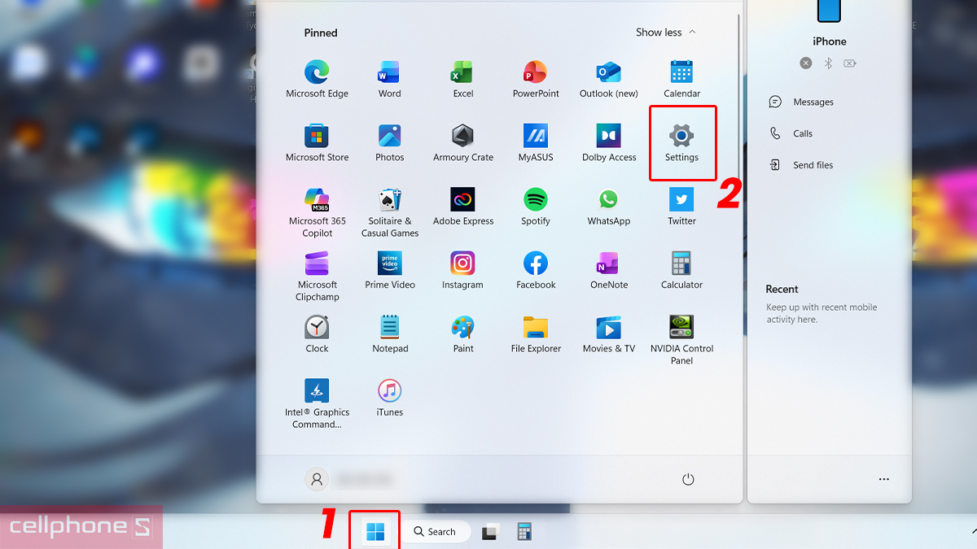Click the iPhone Bluetooth status icon
Image resolution: width=977 pixels, height=549 pixels.
coord(828,63)
